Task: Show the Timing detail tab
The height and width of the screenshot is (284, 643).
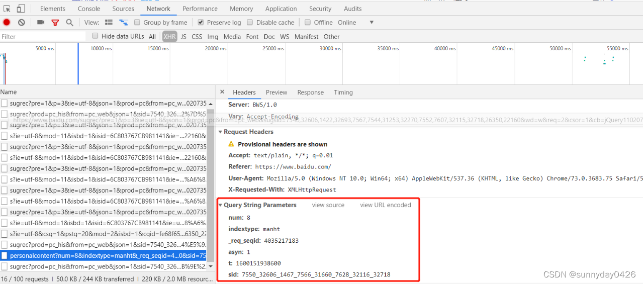Action: point(343,92)
